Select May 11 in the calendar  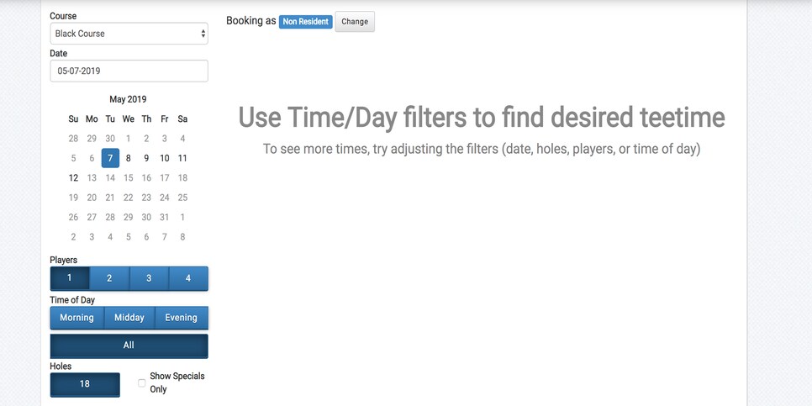(x=182, y=158)
